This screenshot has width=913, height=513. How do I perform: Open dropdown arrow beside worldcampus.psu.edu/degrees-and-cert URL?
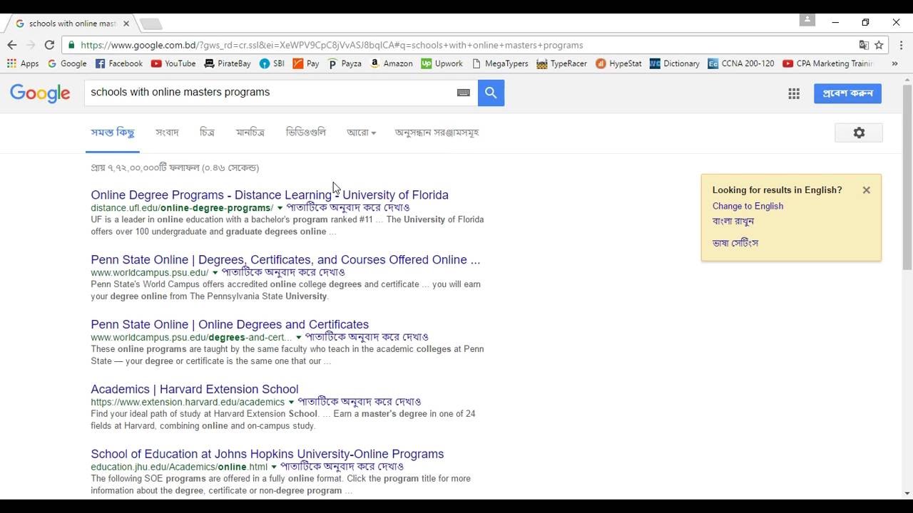click(299, 338)
